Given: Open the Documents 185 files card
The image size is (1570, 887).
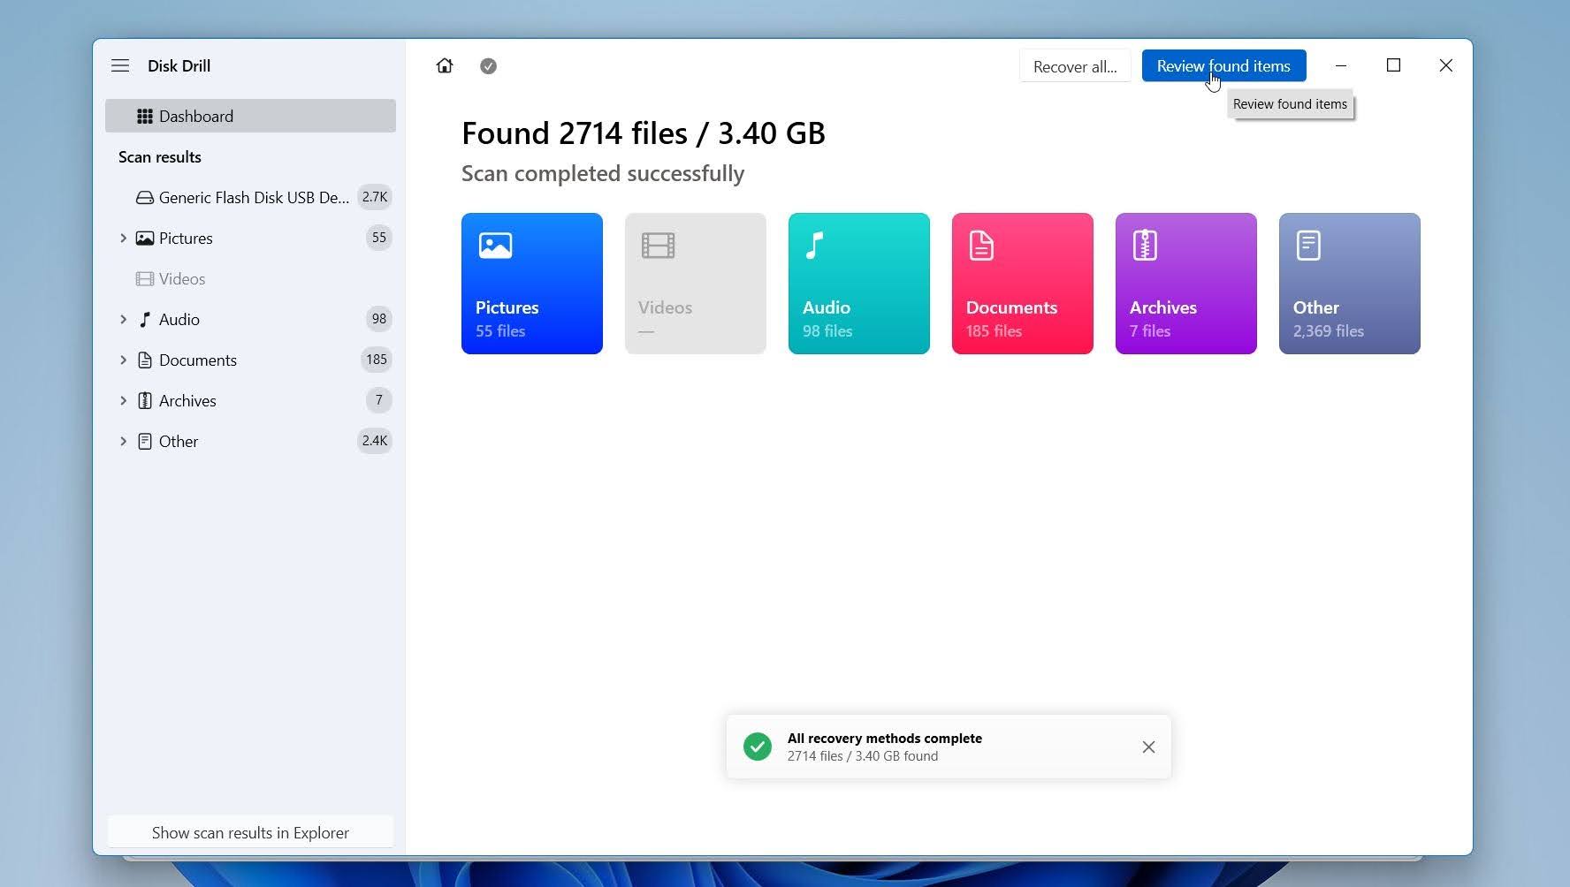Looking at the screenshot, I should click(x=1023, y=284).
